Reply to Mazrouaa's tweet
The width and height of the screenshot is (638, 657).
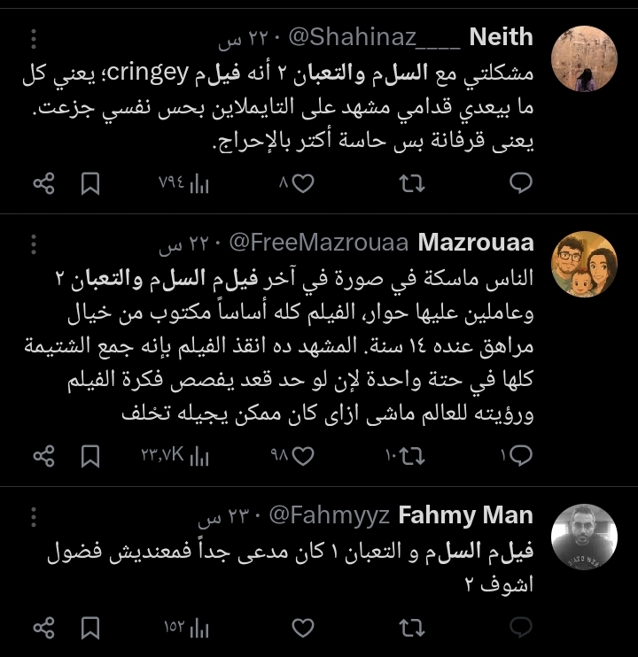[x=522, y=455]
